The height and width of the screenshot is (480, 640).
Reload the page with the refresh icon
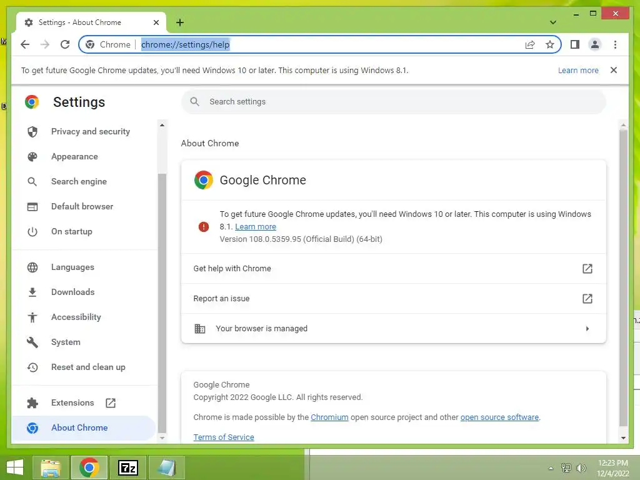point(65,44)
